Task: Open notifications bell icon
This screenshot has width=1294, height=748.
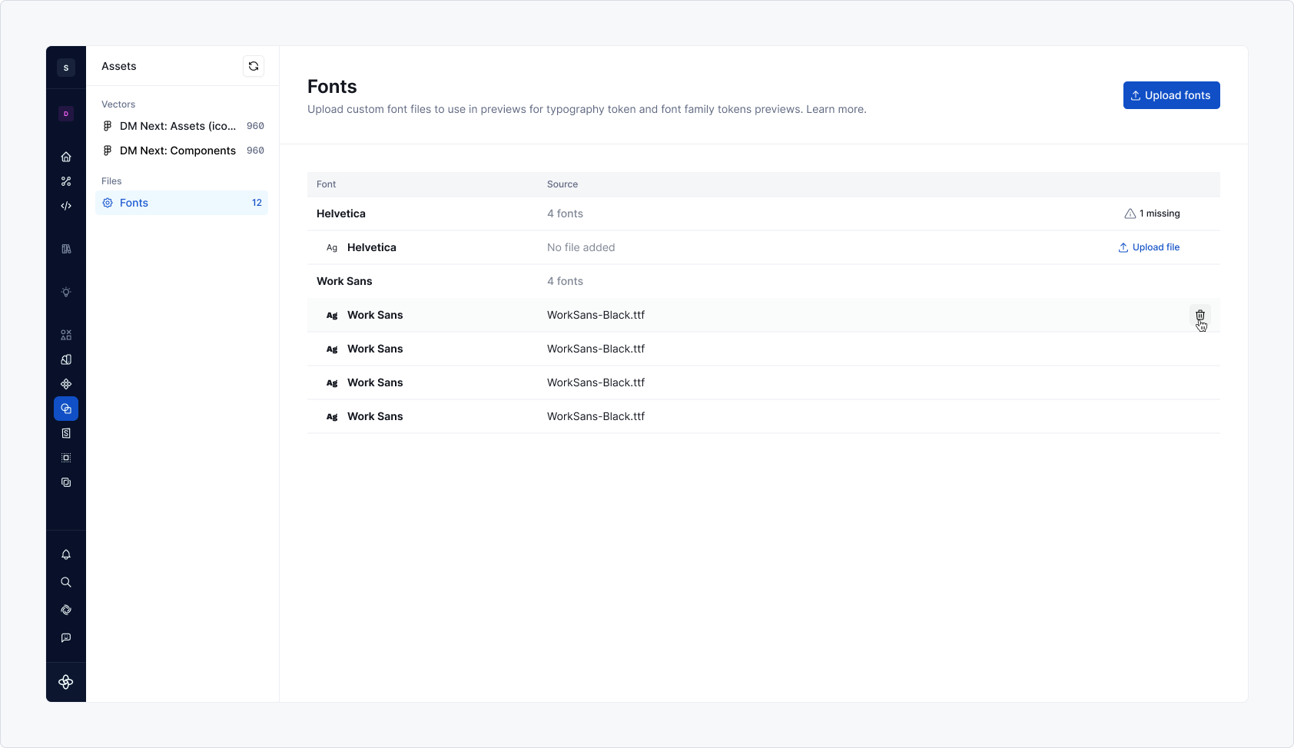Action: pyautogui.click(x=66, y=554)
